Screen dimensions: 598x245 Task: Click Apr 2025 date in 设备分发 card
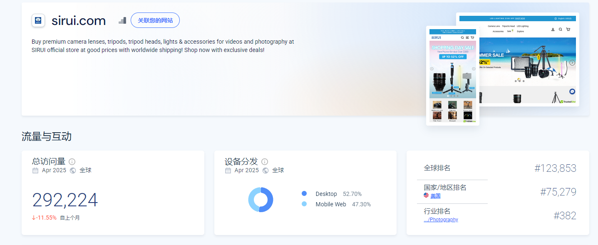tap(247, 171)
